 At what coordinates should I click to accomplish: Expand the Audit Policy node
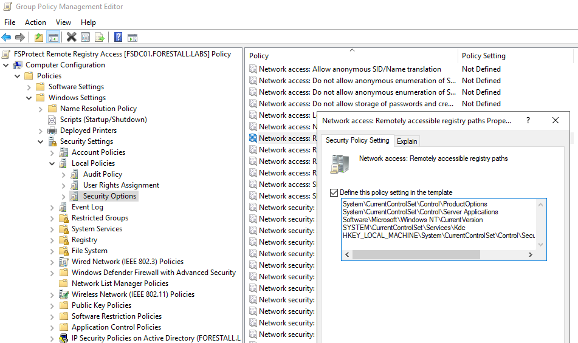[x=64, y=174]
